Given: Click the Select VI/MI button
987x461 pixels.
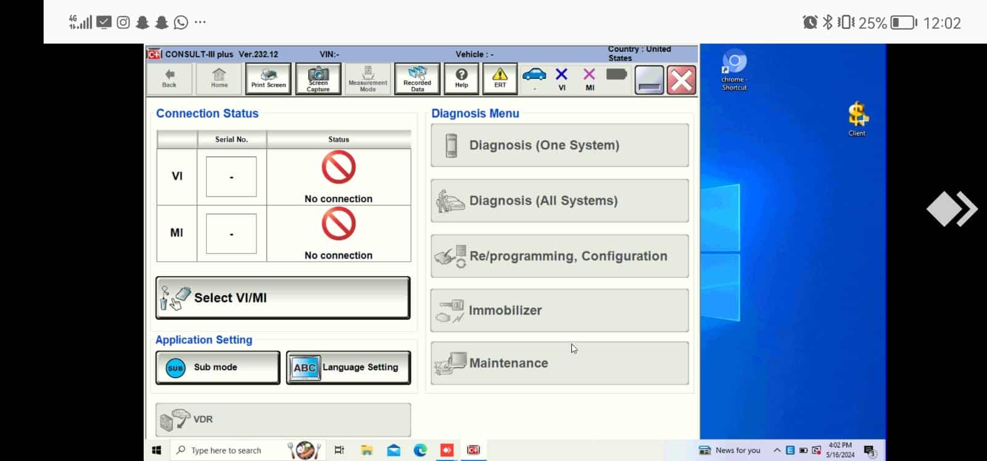Looking at the screenshot, I should (x=283, y=298).
